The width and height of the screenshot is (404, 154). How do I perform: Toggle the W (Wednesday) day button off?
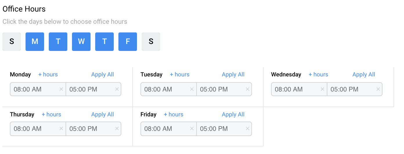(x=81, y=42)
